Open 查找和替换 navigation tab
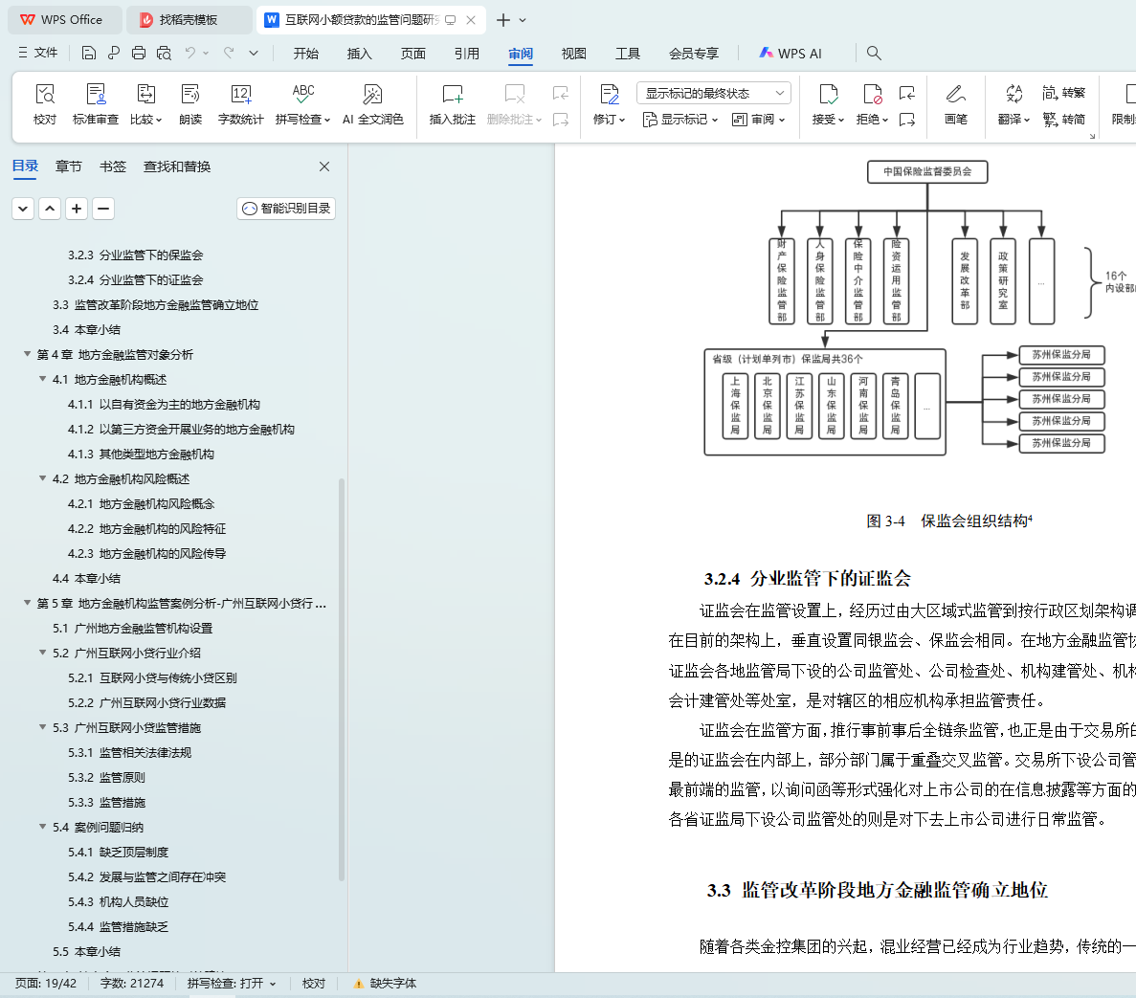 pyautogui.click(x=177, y=166)
